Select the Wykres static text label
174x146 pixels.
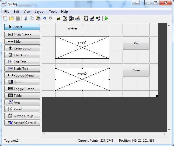click(72, 28)
